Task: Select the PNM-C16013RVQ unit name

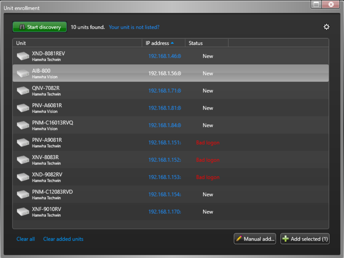Action: pyautogui.click(x=52, y=123)
